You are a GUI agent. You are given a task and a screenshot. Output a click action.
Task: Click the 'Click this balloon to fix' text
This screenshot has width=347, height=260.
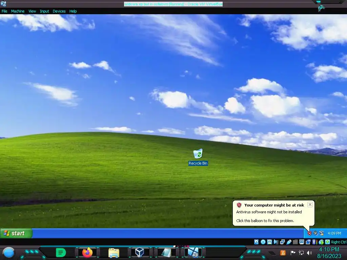(x=265, y=221)
